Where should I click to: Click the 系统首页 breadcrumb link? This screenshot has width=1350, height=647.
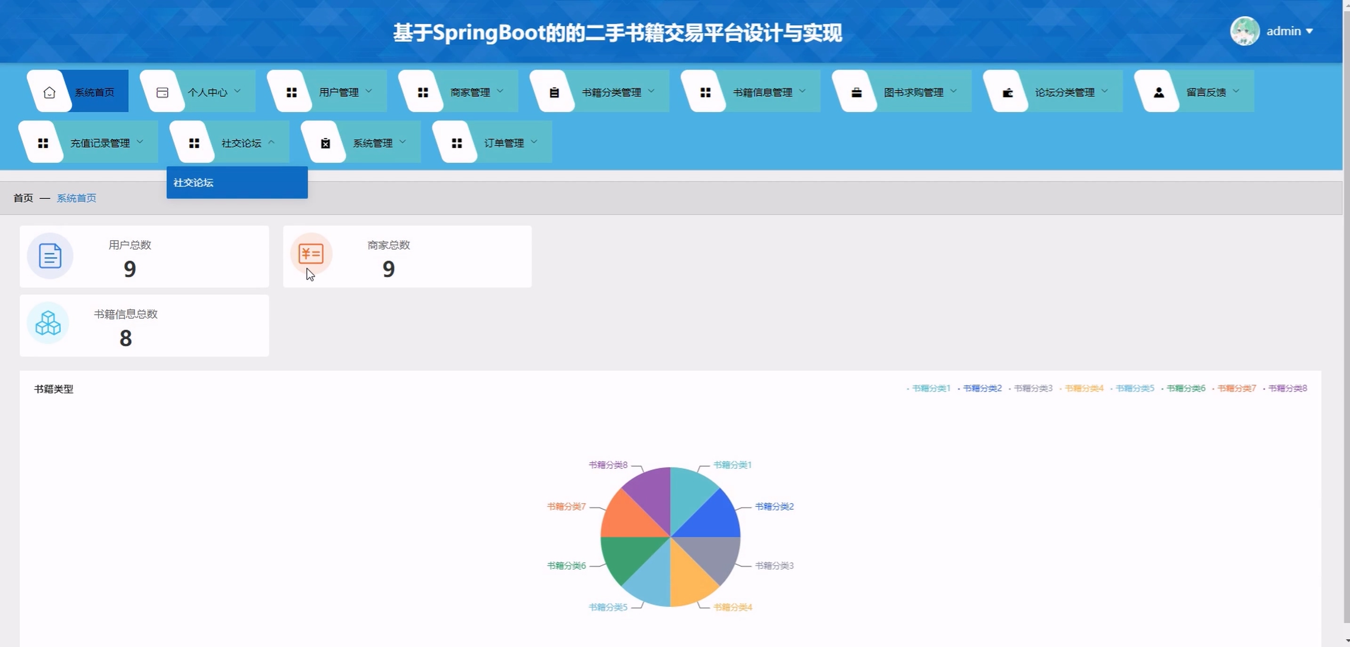point(77,198)
